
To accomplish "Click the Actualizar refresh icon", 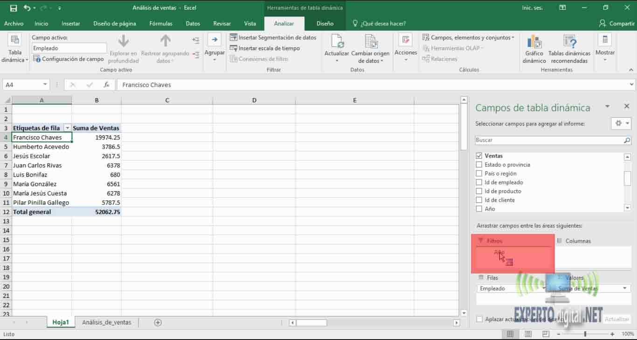I will pos(337,42).
